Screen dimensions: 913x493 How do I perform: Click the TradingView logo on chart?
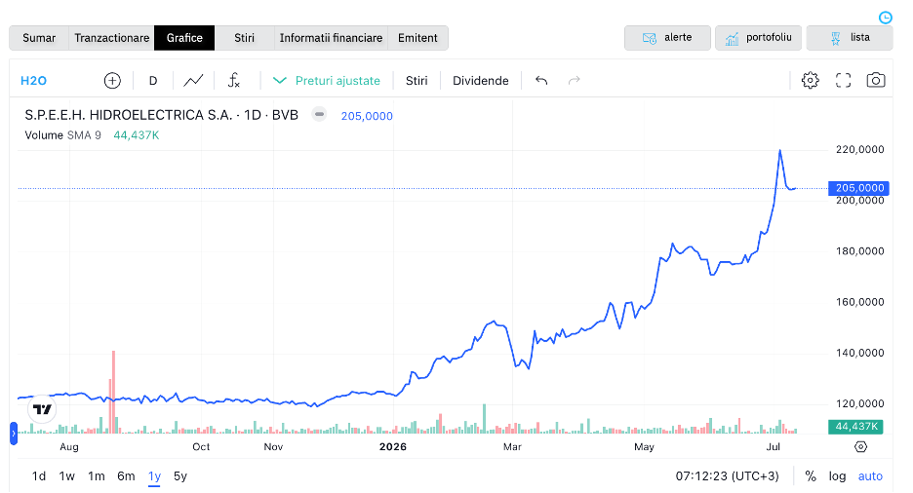coord(42,409)
